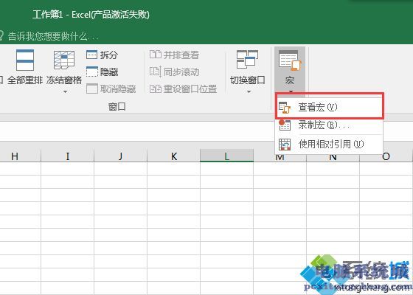Collapse the Macros (宏) dropdown arrow

pyautogui.click(x=291, y=91)
